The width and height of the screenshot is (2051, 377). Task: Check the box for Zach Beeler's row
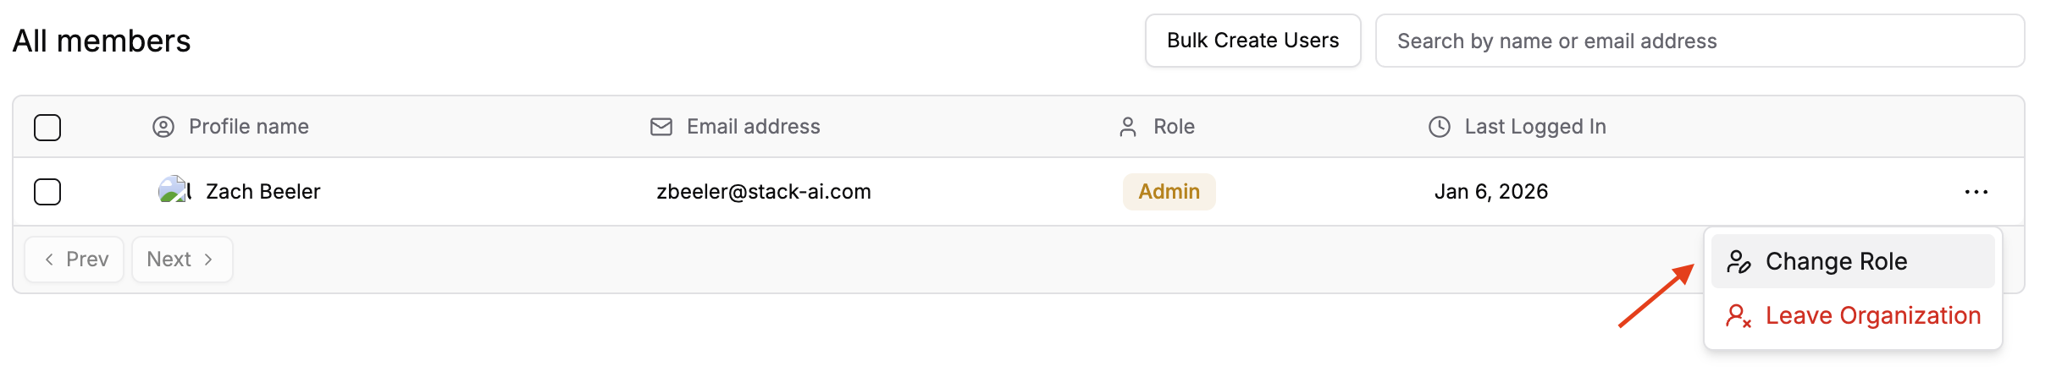point(47,192)
